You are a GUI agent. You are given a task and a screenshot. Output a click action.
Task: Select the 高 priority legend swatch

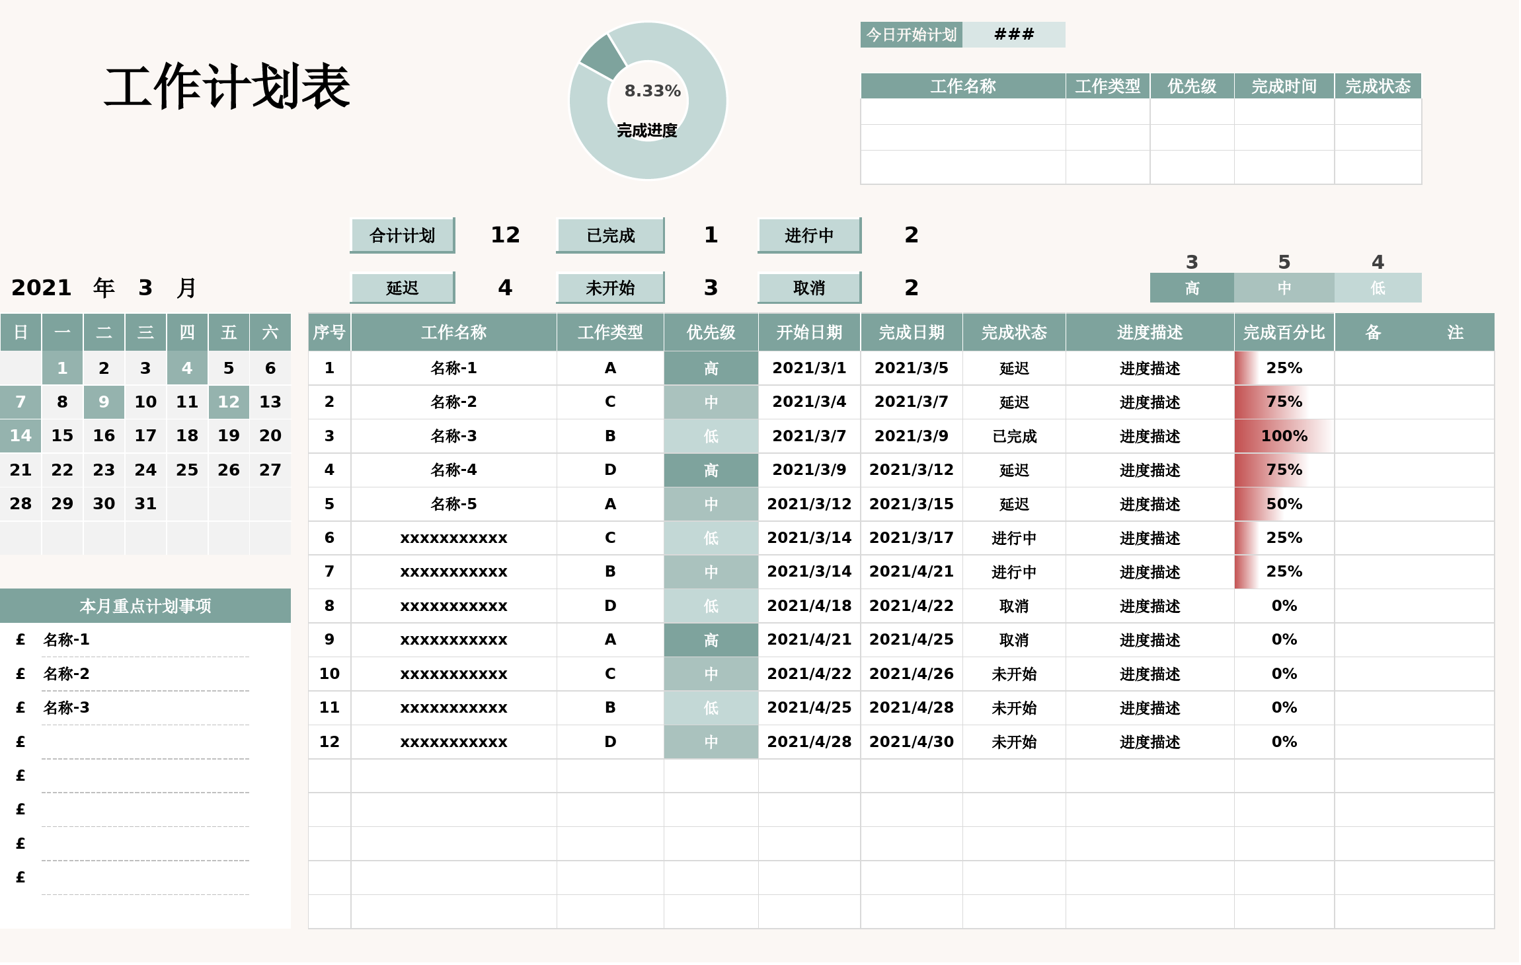(1192, 288)
